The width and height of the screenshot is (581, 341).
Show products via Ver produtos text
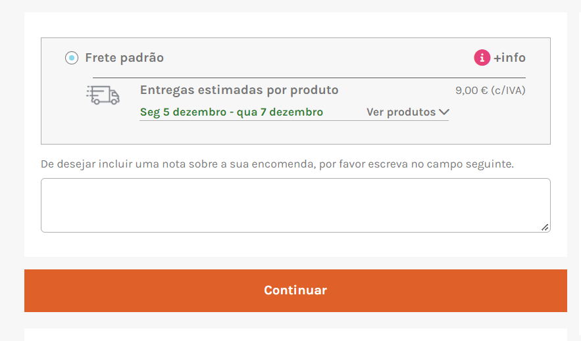401,112
